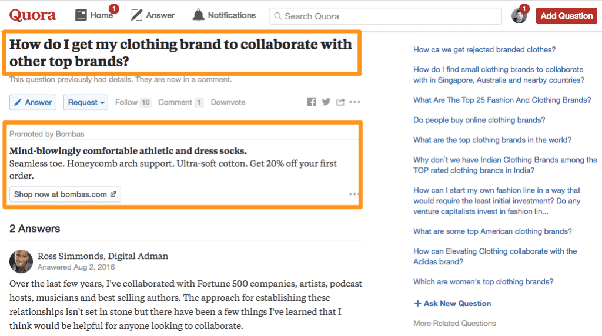Click the blue Answer button below the question
602x336 pixels.
click(x=33, y=102)
